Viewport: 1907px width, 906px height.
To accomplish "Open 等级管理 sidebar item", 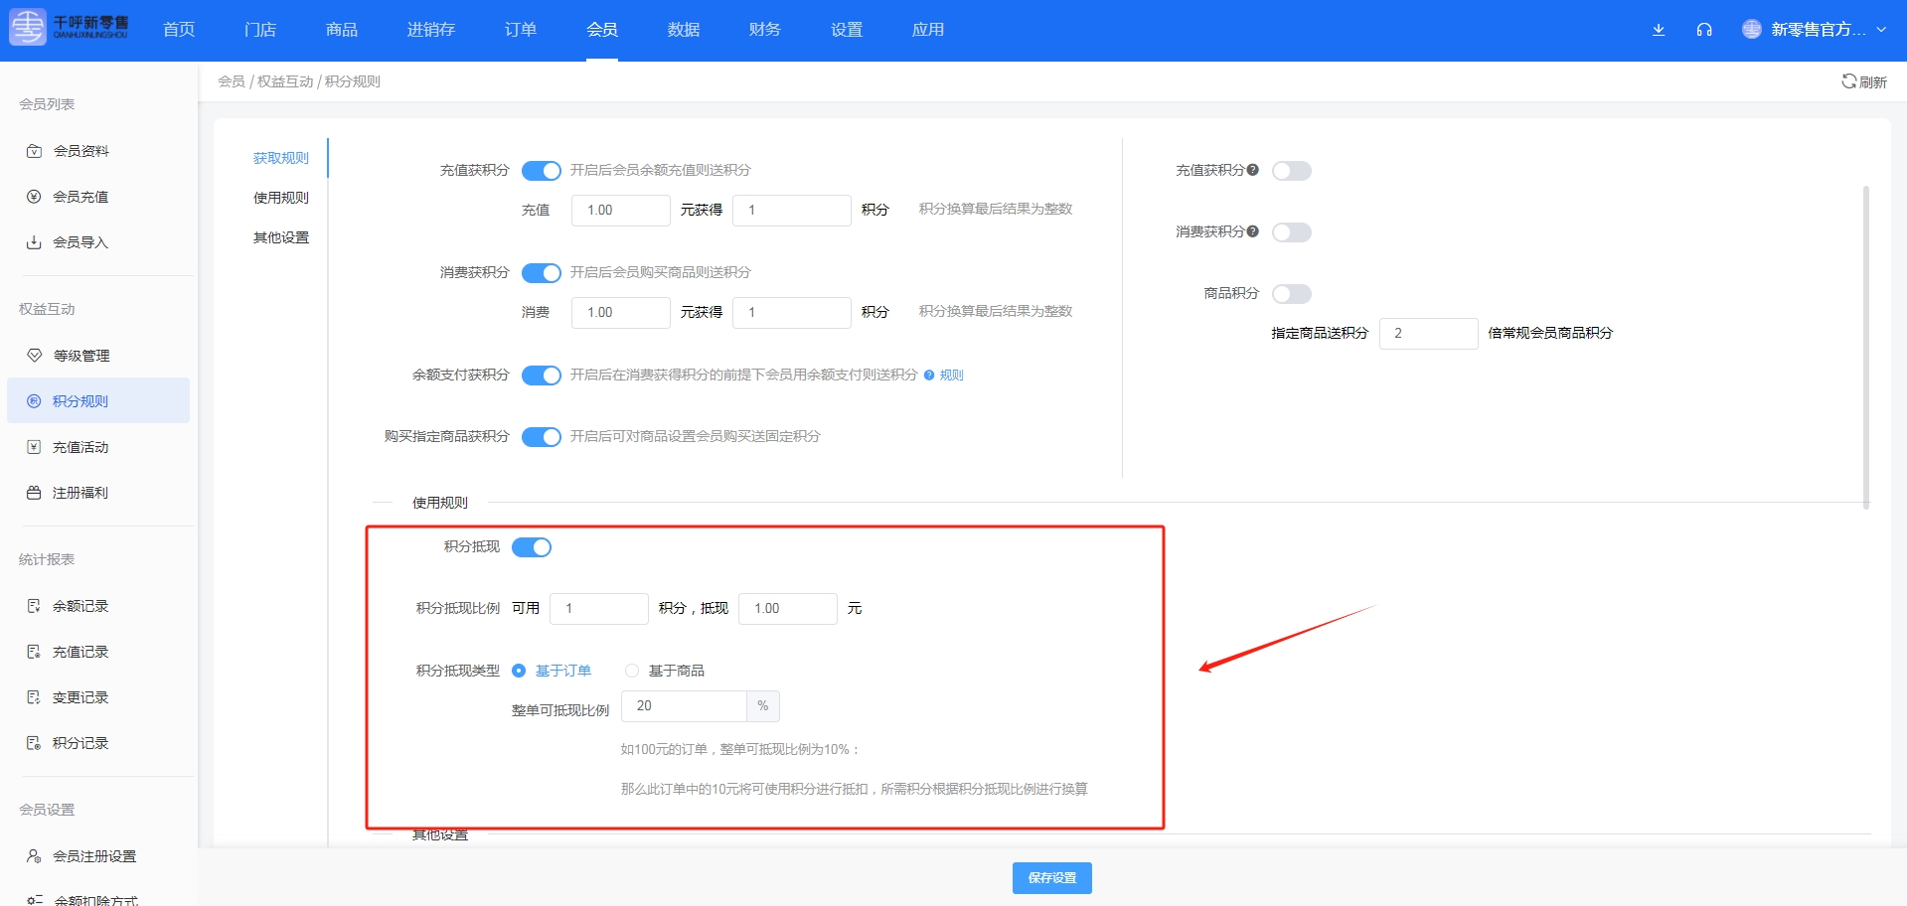I will (x=80, y=356).
